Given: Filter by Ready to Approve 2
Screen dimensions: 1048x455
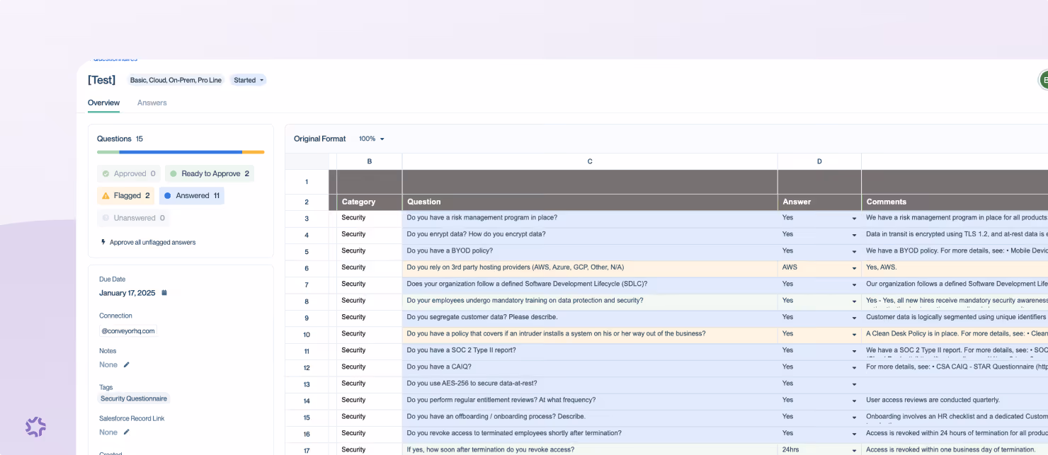Looking at the screenshot, I should [x=210, y=173].
